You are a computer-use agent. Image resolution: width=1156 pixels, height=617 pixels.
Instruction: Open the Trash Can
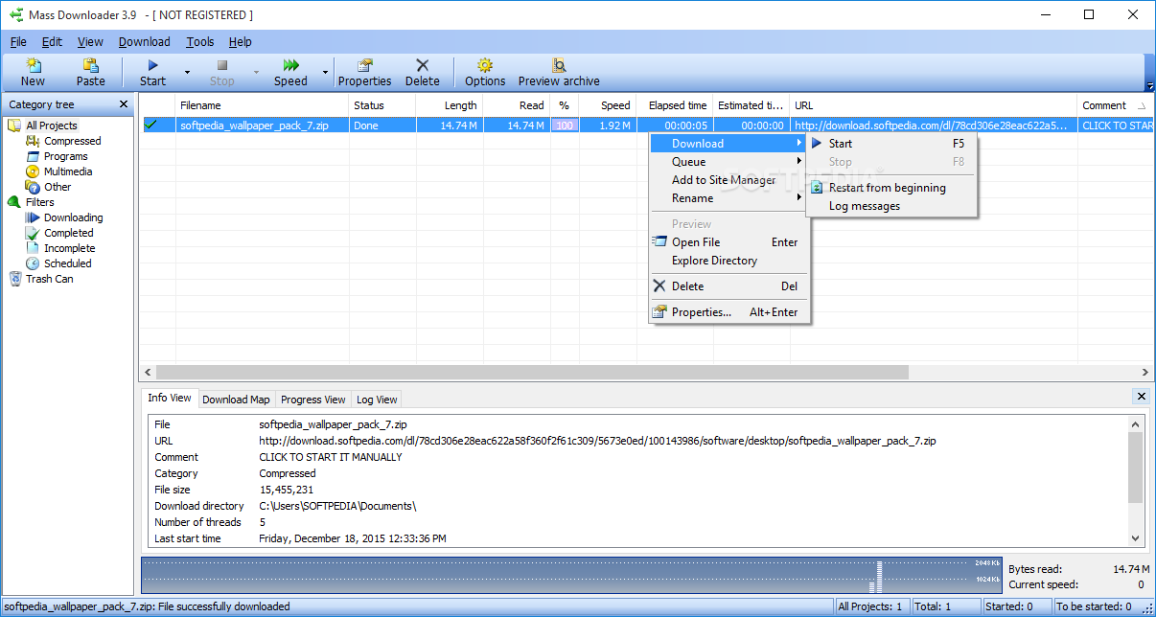[49, 279]
